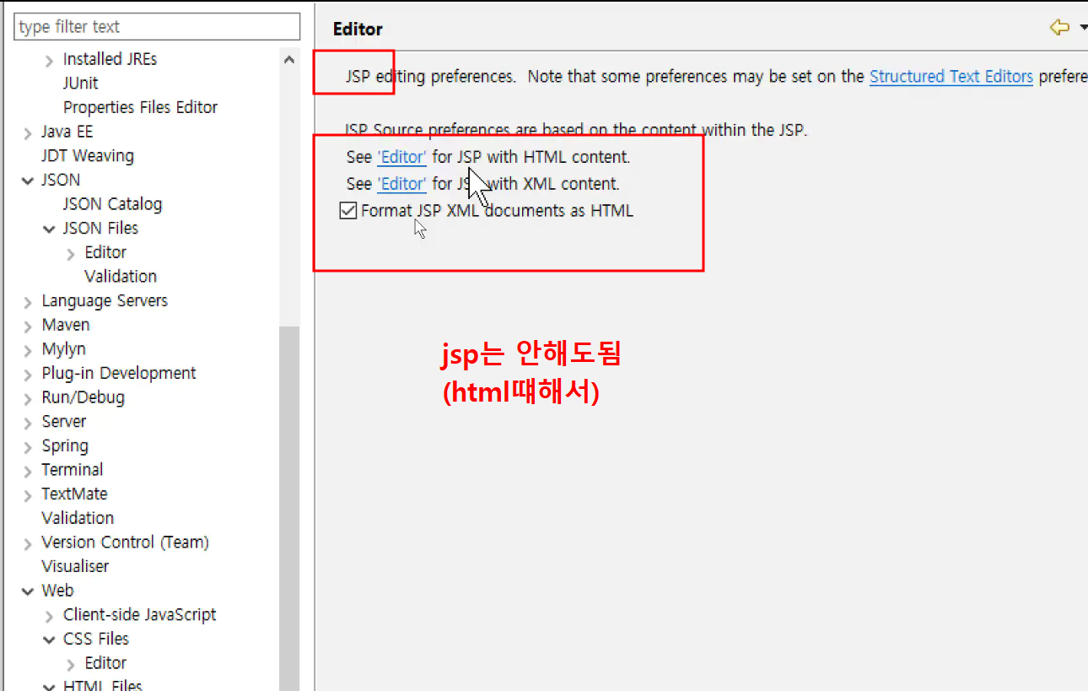Expand the Run/Debug node
Image resolution: width=1088 pixels, height=691 pixels.
28,399
